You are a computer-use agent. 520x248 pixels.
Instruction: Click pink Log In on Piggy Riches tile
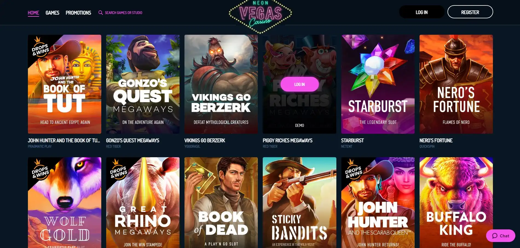pyautogui.click(x=299, y=84)
